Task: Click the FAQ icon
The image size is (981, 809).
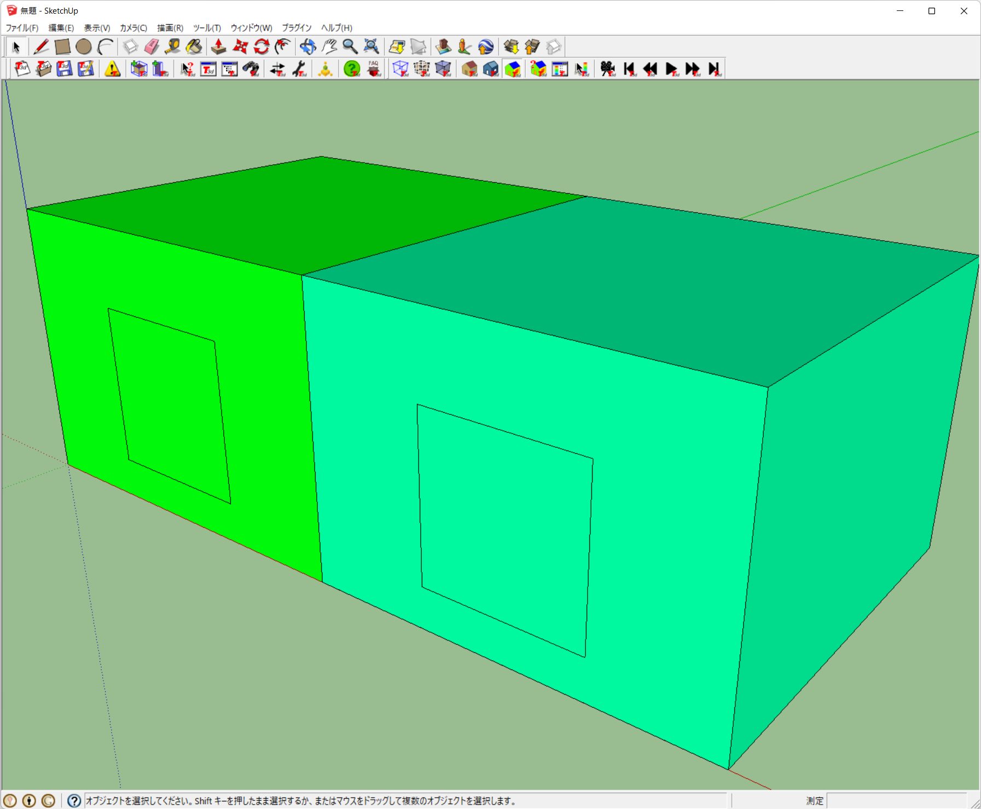Action: pos(373,69)
